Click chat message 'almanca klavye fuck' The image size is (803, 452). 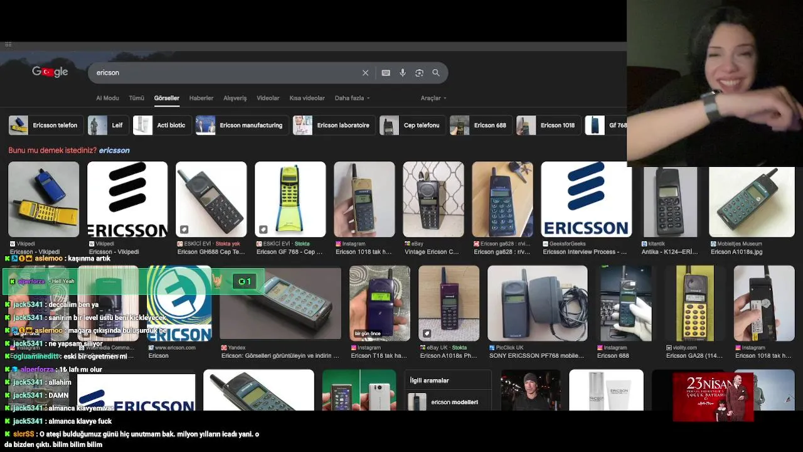(80, 421)
